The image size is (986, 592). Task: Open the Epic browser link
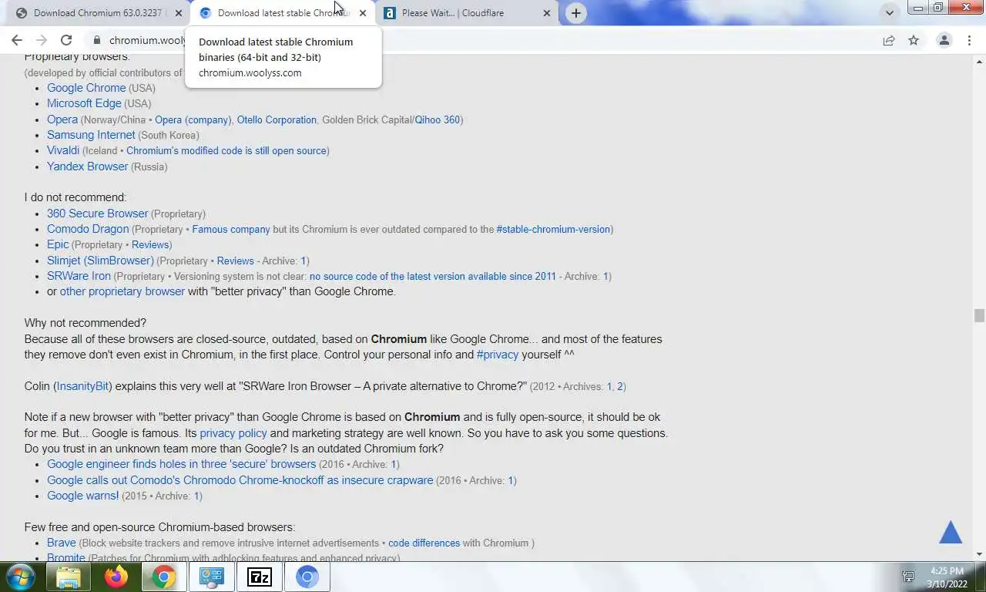pyautogui.click(x=58, y=244)
